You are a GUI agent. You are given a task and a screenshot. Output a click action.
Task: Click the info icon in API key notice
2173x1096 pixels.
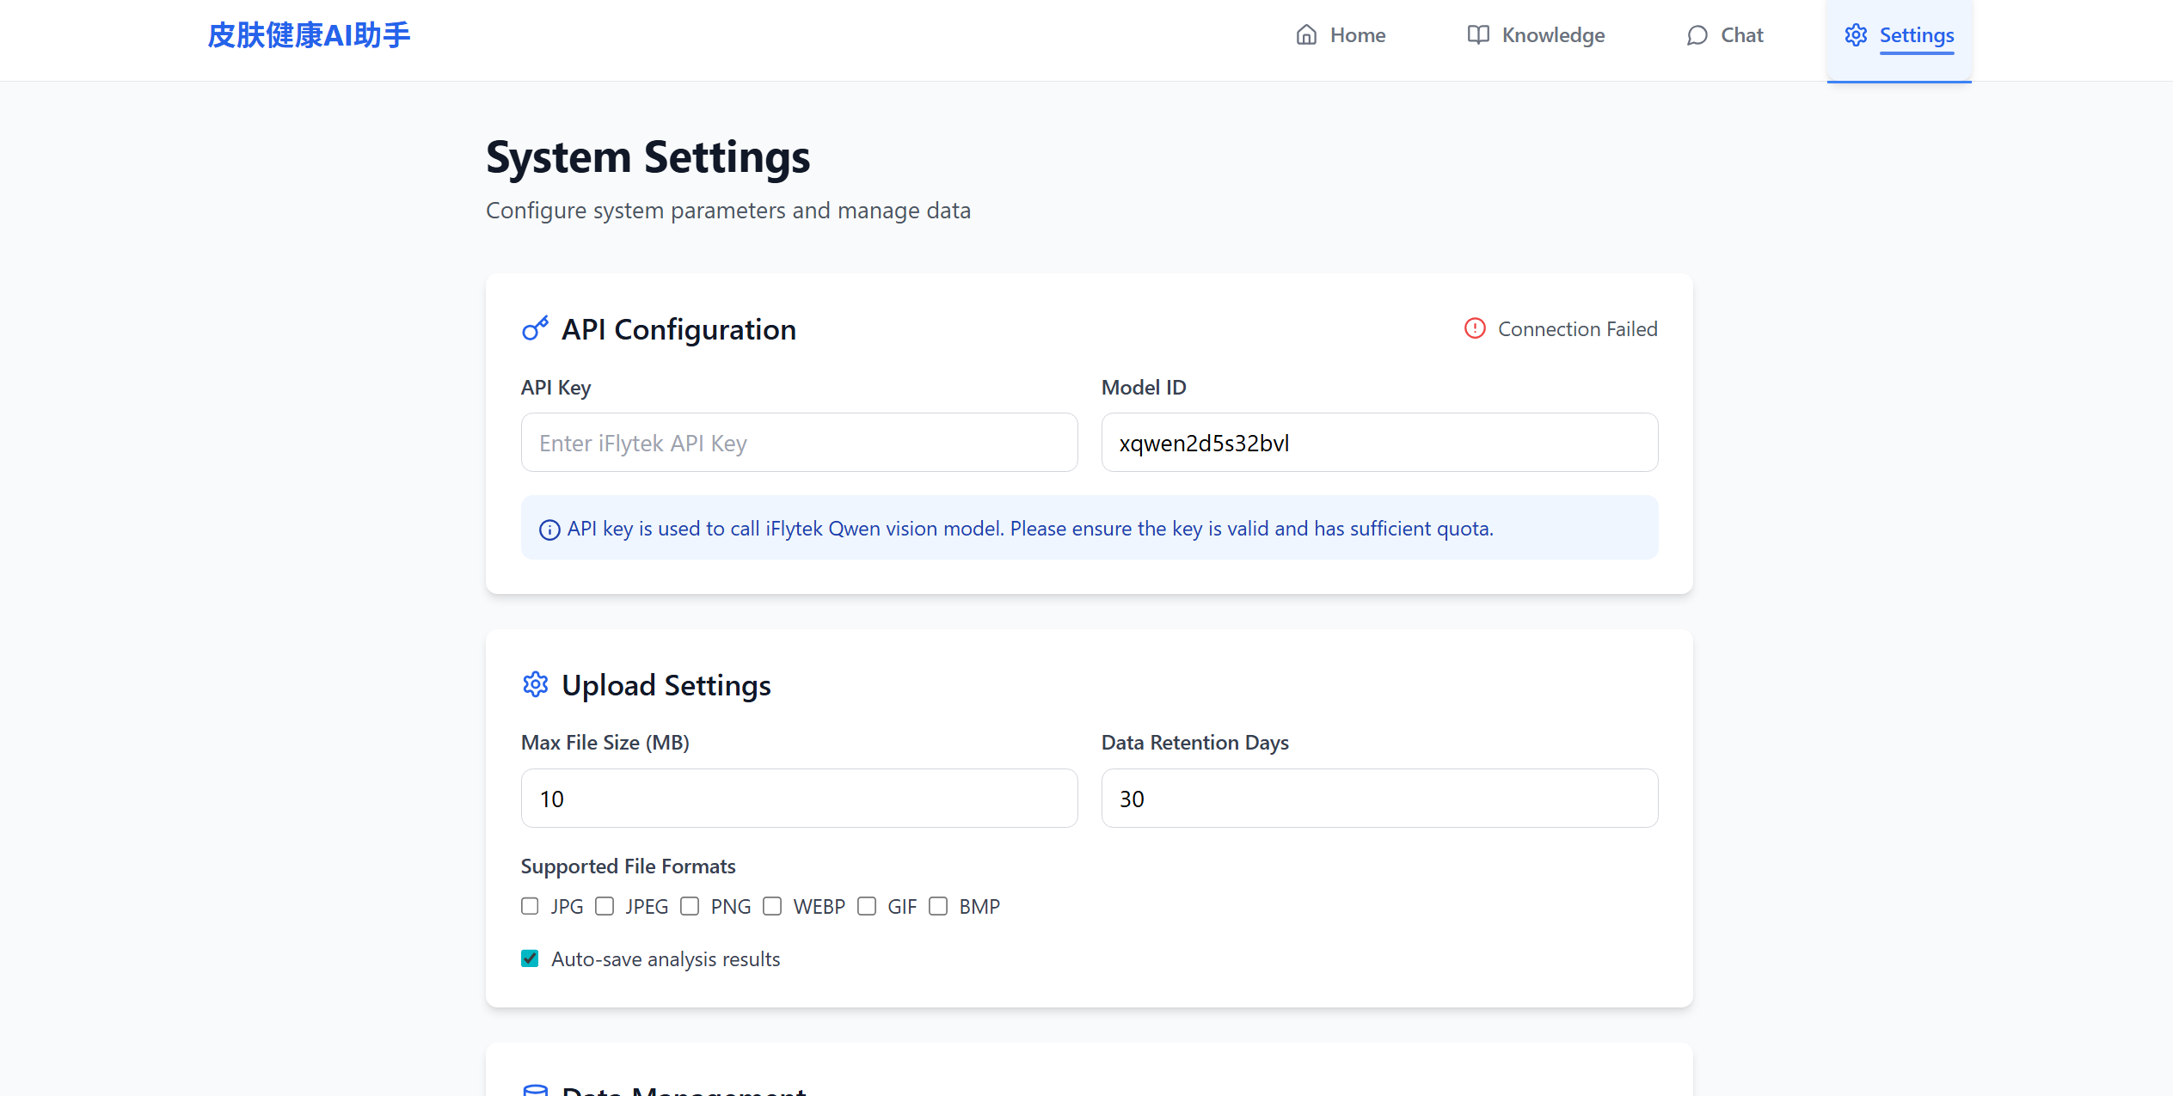(549, 530)
